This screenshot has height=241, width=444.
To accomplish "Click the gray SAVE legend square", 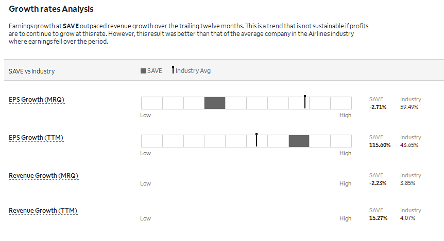I will point(143,71).
